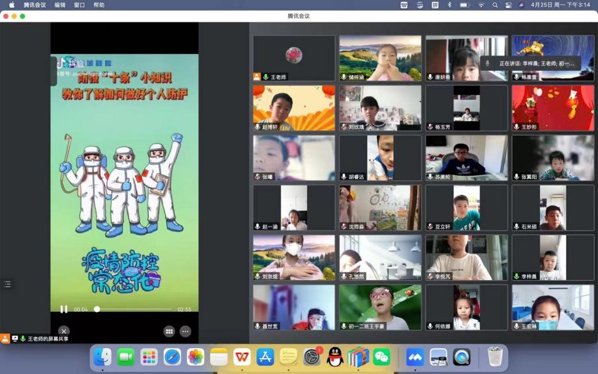The width and height of the screenshot is (598, 374).
Task: Open Control Center in the menu bar
Action: click(508, 5)
